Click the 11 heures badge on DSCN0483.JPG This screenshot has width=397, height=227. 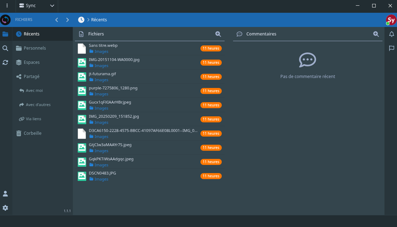211,176
